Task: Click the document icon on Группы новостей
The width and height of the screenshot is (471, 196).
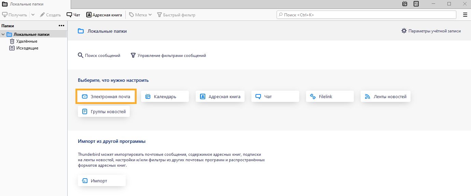Action: (x=85, y=111)
